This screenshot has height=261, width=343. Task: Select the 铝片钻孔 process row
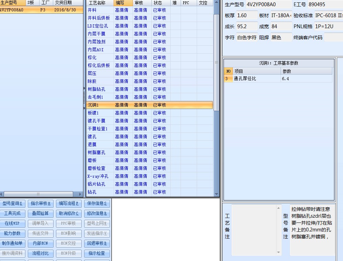tap(150, 184)
